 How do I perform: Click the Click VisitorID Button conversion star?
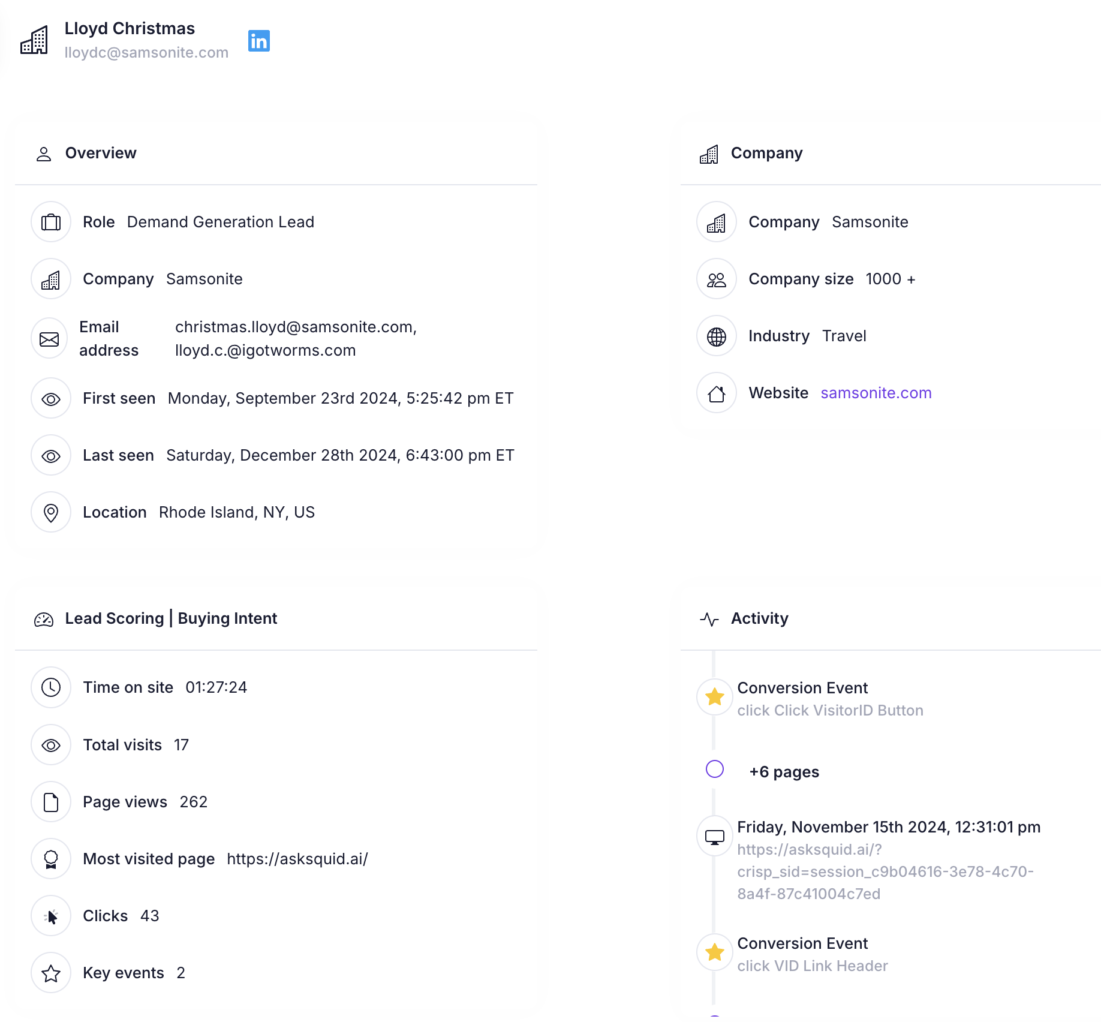714,697
